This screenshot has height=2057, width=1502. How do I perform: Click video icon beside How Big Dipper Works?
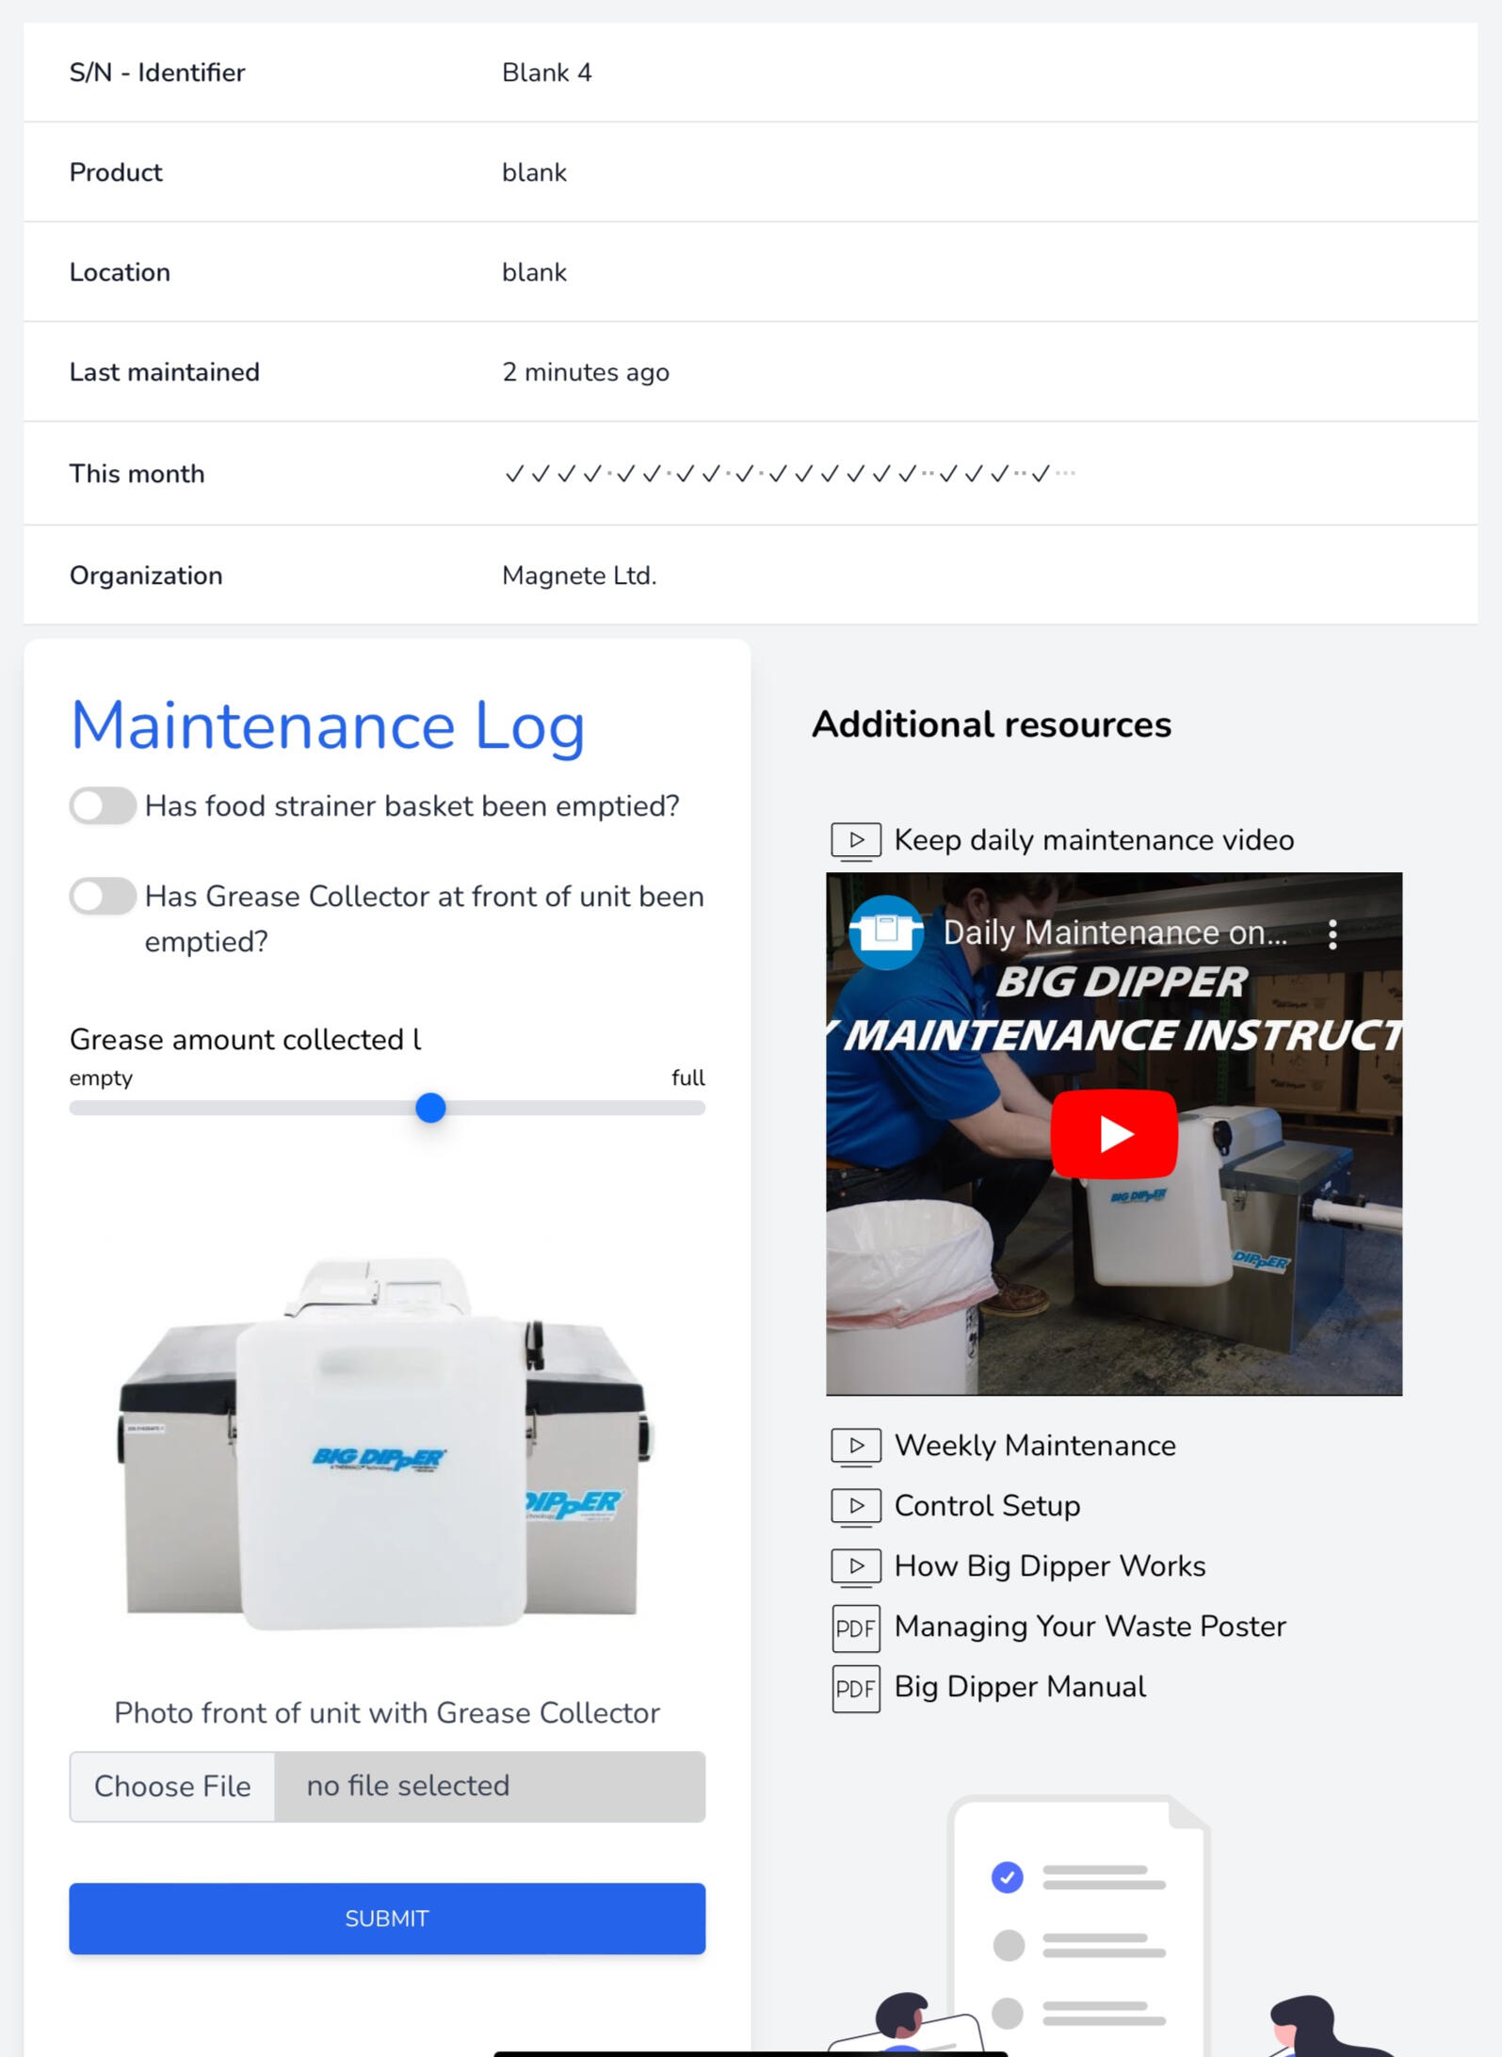(x=856, y=1566)
